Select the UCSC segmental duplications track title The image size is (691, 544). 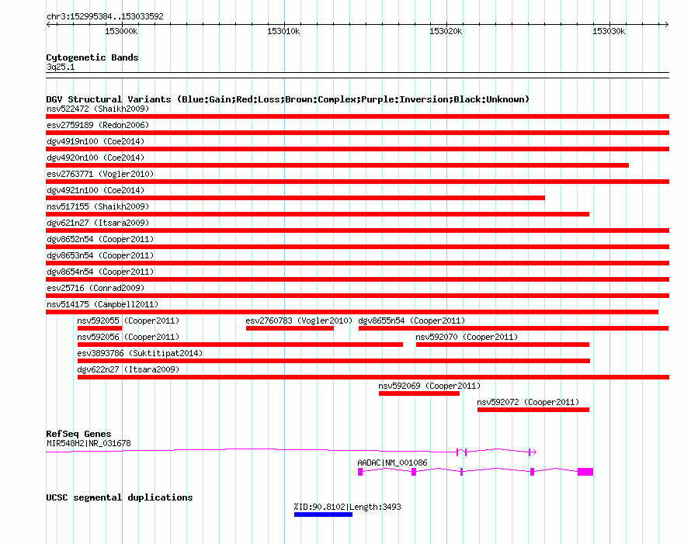pyautogui.click(x=120, y=497)
